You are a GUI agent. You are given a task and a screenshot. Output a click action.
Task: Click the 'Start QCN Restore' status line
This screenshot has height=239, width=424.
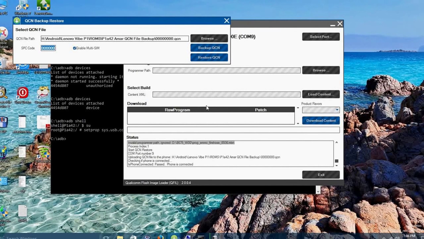tap(140, 150)
